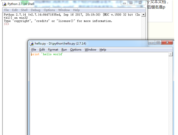
Task: Click the hello.py title bar text
Action: point(61,44)
